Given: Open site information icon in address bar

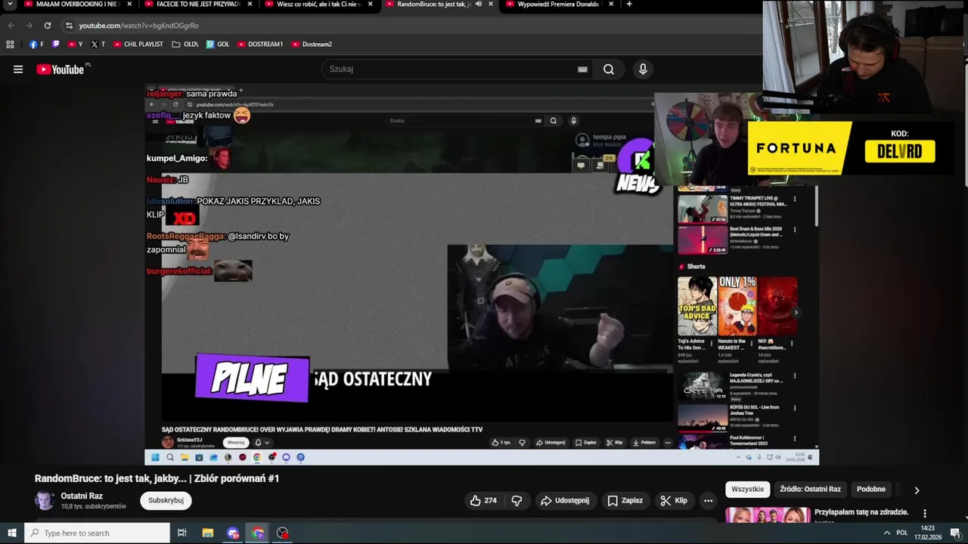Looking at the screenshot, I should pyautogui.click(x=70, y=26).
